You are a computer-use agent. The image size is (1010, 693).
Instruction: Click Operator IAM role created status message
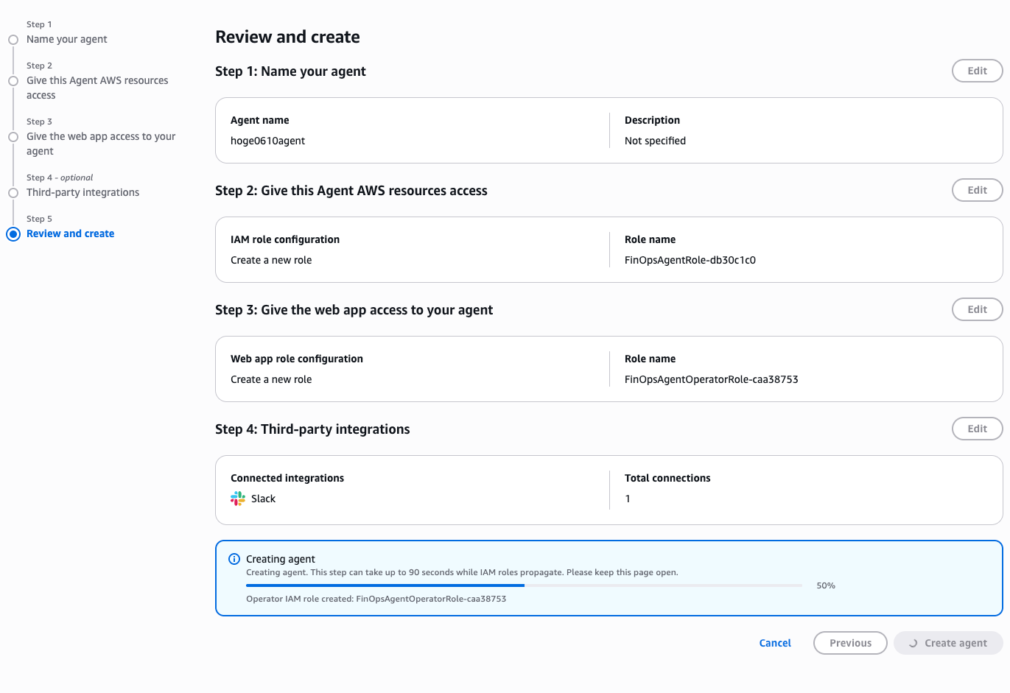[376, 599]
